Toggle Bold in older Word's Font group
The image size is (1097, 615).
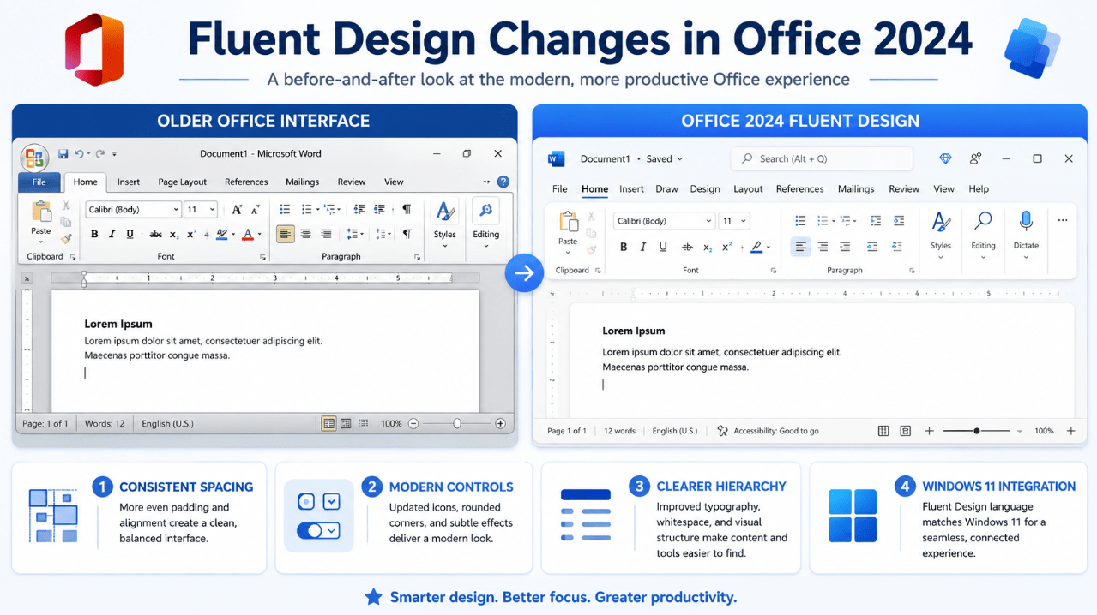coord(94,234)
